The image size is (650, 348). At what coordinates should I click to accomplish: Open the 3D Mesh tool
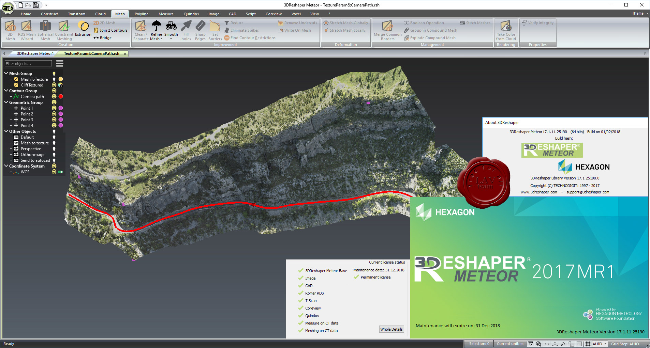pos(10,30)
